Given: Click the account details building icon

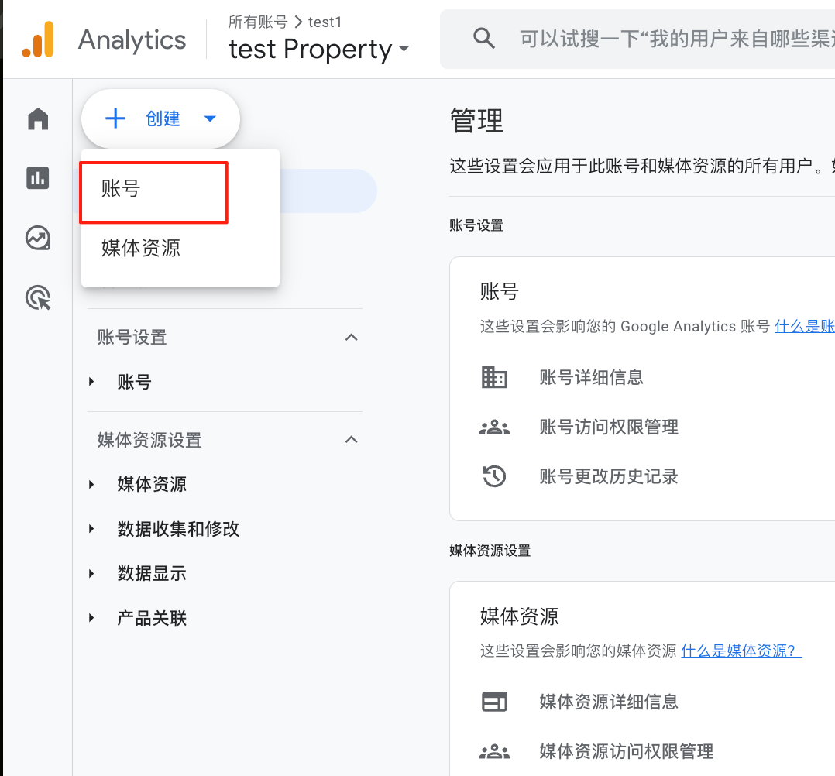Looking at the screenshot, I should [x=494, y=378].
